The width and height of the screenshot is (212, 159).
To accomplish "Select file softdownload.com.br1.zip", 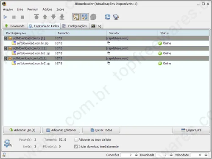I will [x=33, y=53].
